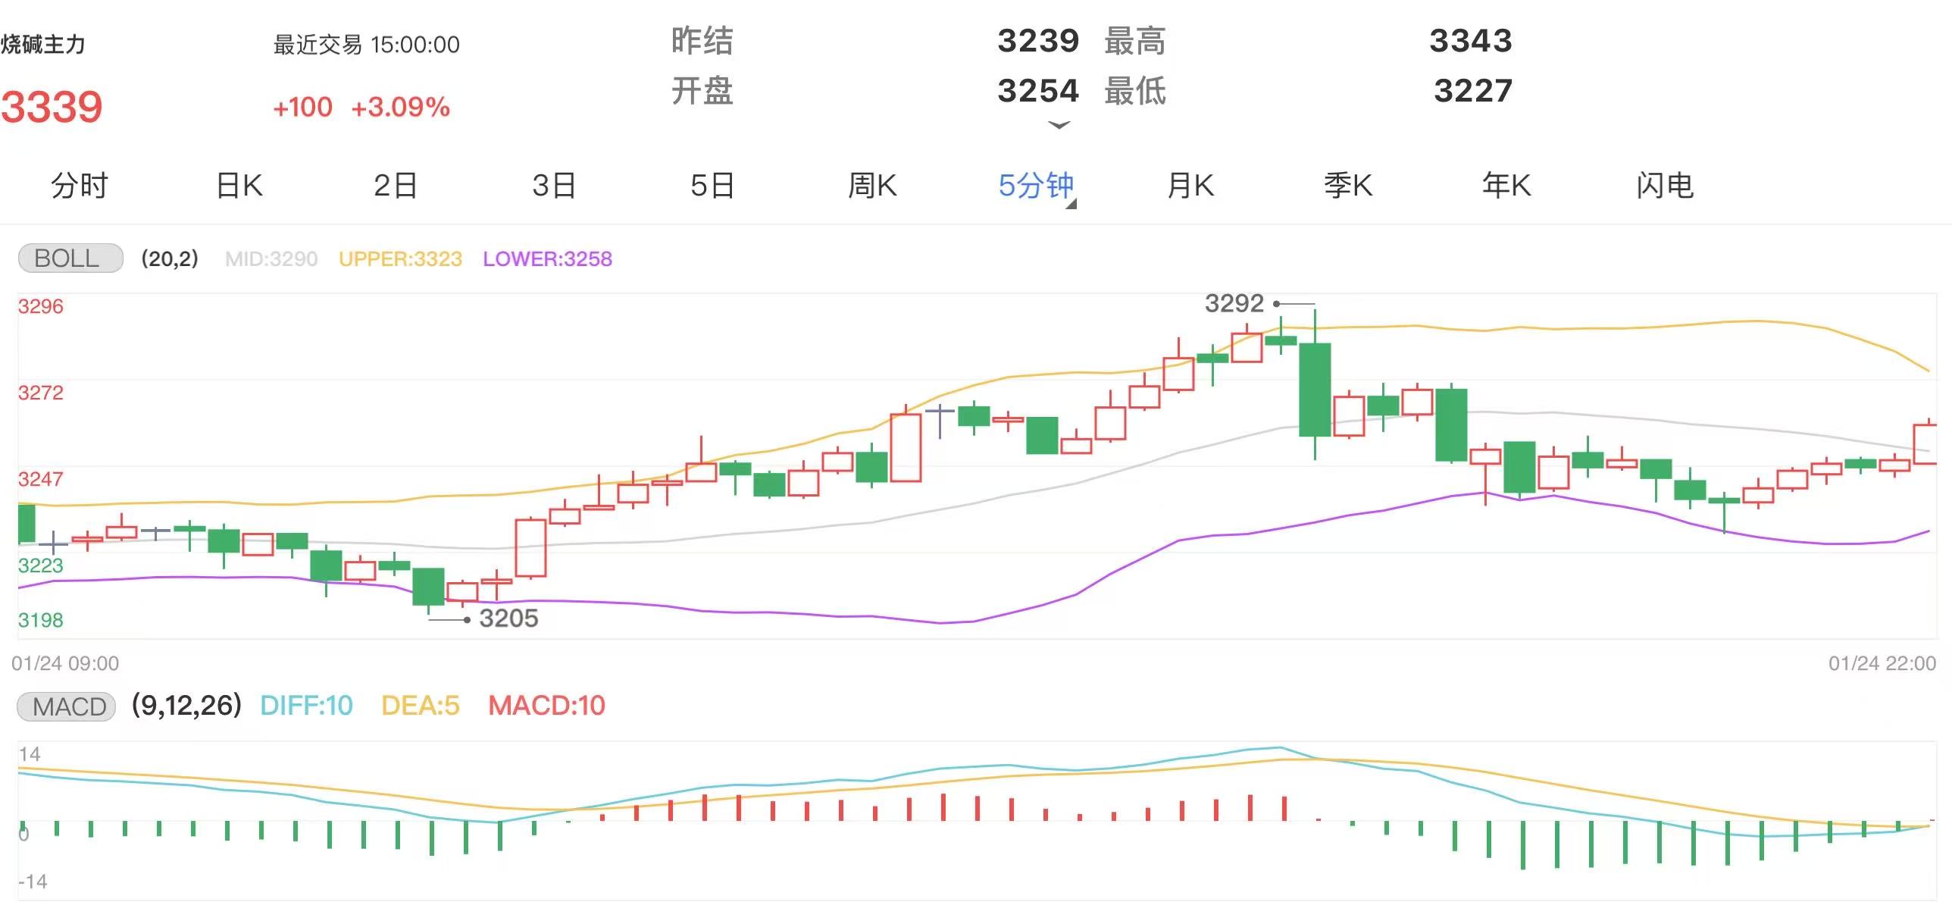Click the 最近交易 15:00:00 timestamp
Image resolution: width=1952 pixels, height=902 pixels.
coord(366,45)
